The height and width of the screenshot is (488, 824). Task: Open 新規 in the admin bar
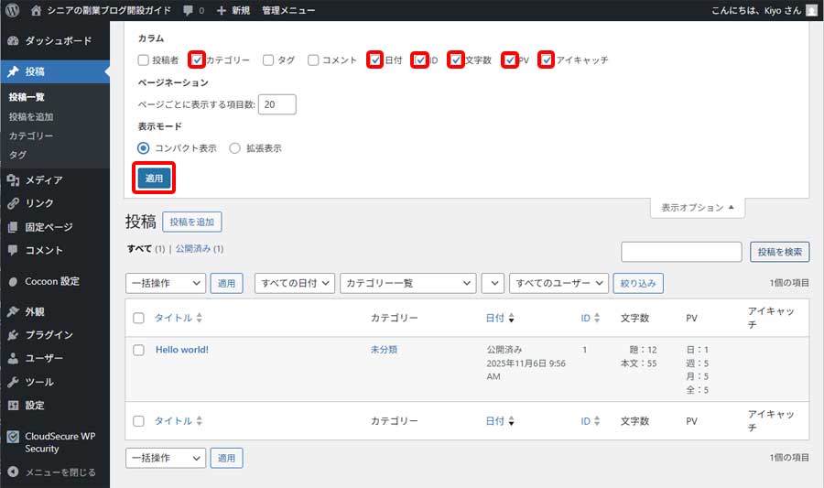[241, 10]
